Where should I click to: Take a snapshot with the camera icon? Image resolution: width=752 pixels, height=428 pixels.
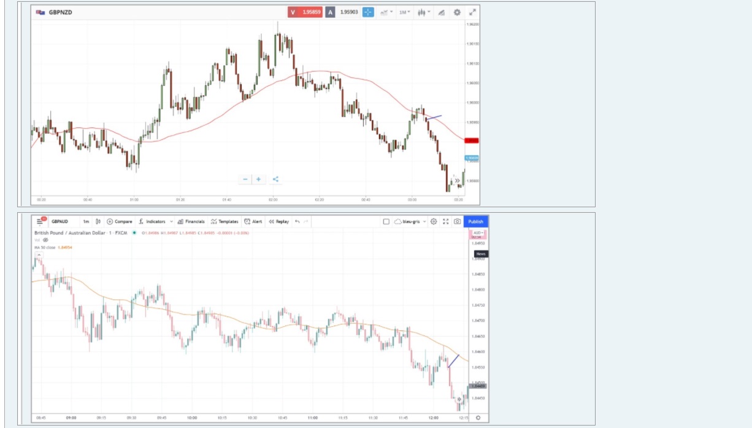pyautogui.click(x=457, y=221)
